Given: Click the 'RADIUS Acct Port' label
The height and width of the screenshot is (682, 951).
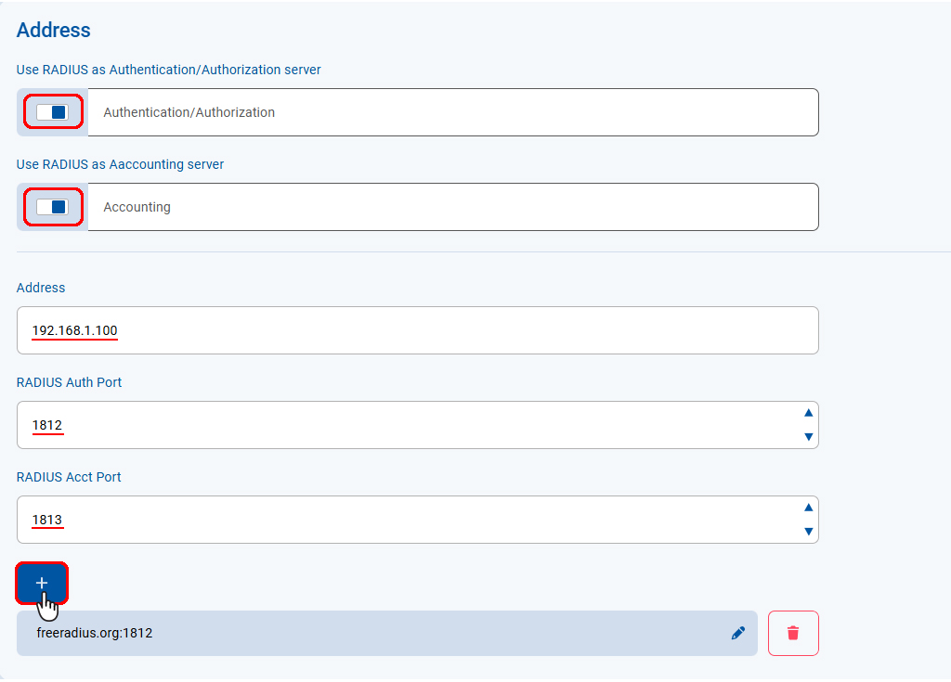Looking at the screenshot, I should click(x=70, y=477).
